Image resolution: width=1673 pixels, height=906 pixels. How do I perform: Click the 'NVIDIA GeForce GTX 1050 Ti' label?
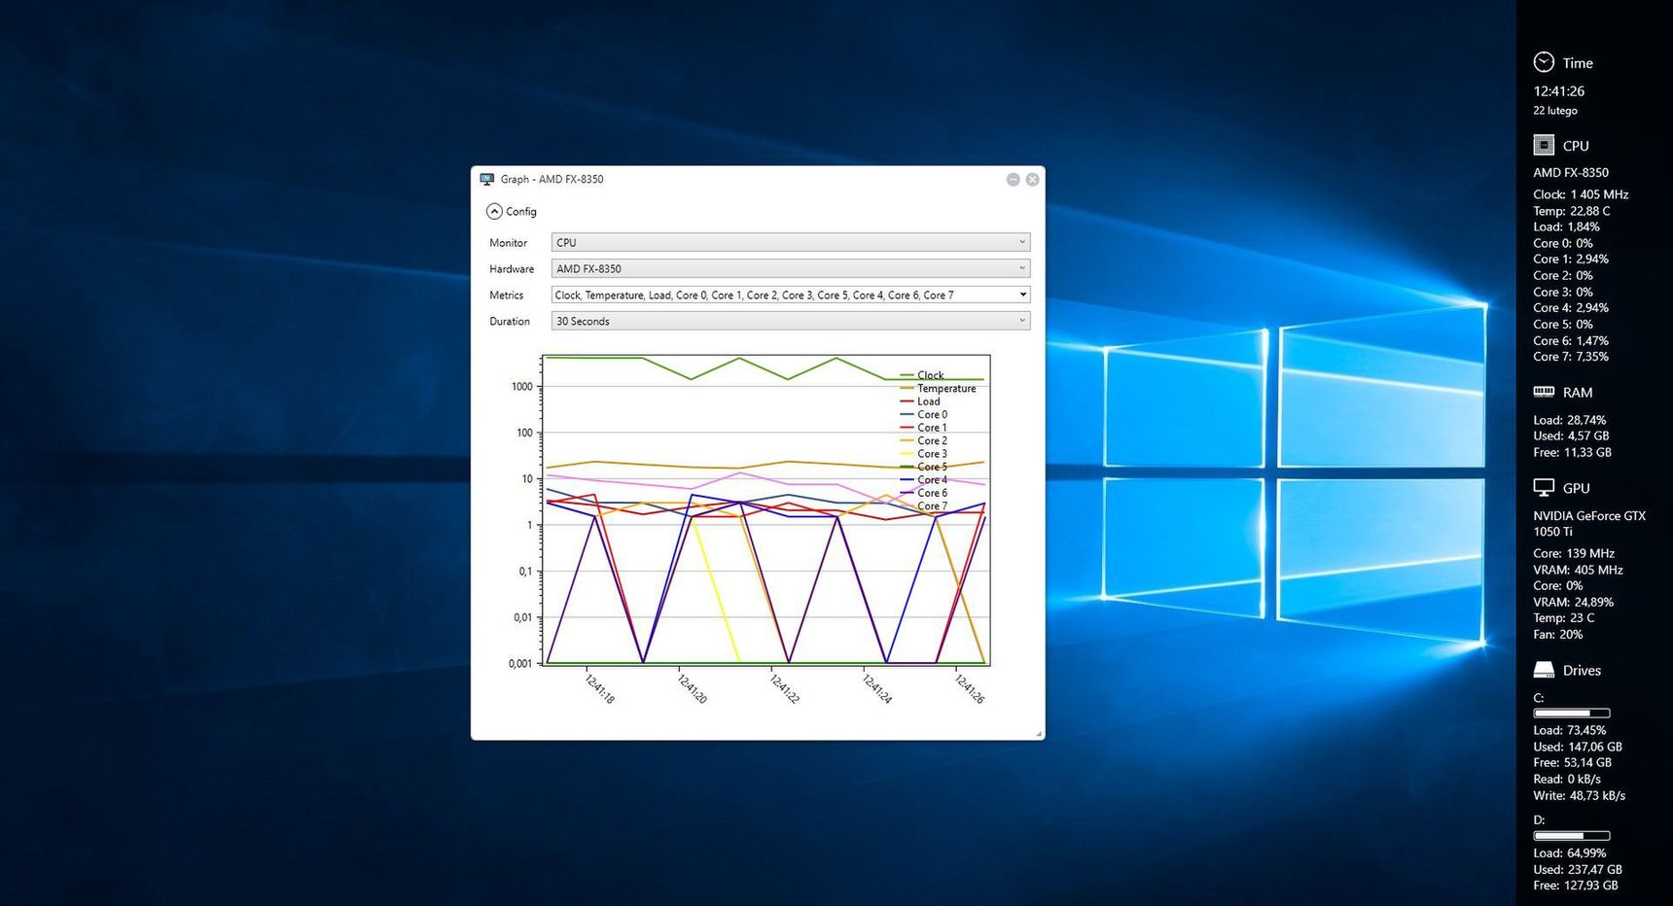[1589, 524]
